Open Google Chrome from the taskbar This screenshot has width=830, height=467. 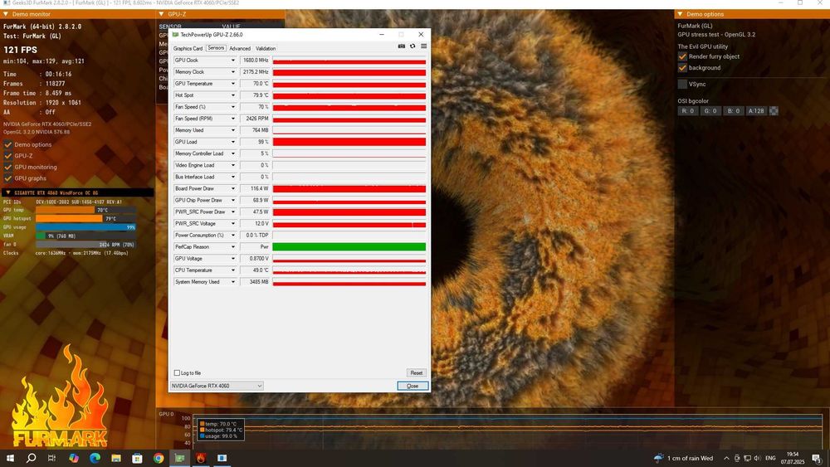(159, 458)
